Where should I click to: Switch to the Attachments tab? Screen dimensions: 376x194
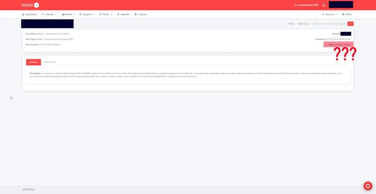coord(50,62)
